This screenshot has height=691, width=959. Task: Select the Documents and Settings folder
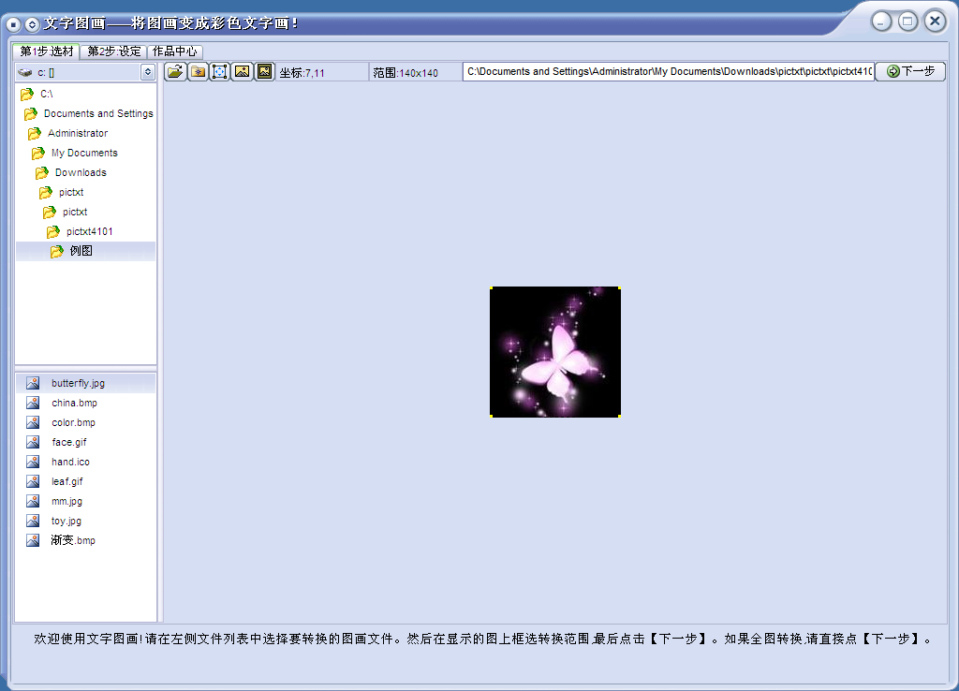[97, 113]
